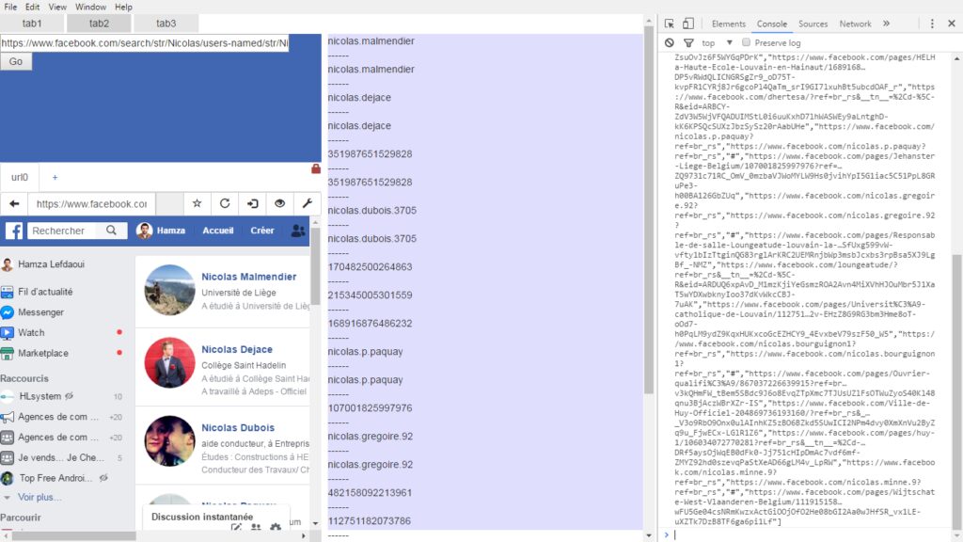Click the console input prompt line
This screenshot has width=963, height=542.
[x=813, y=534]
